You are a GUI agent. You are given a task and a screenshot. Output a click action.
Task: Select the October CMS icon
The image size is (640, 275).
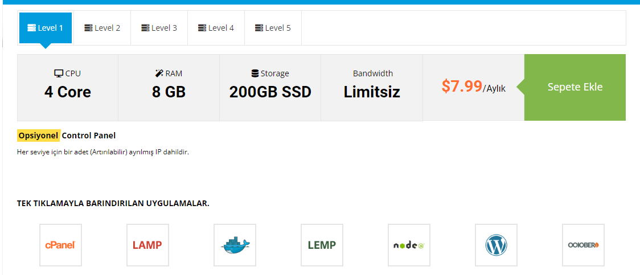pos(583,245)
